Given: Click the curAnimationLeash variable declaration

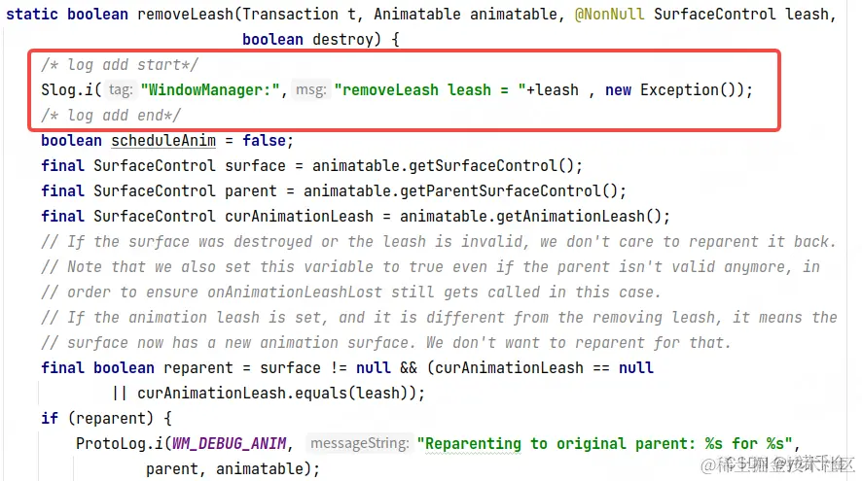Looking at the screenshot, I should point(299,217).
